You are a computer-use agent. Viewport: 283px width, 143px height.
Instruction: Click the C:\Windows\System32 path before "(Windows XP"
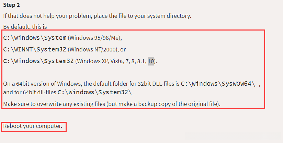click(x=38, y=61)
